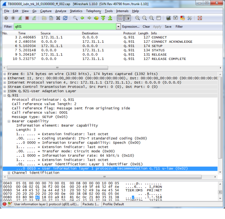Select packet 10 RELEASE COMPLETE row
The height and width of the screenshot is (219, 225).
pos(112,59)
